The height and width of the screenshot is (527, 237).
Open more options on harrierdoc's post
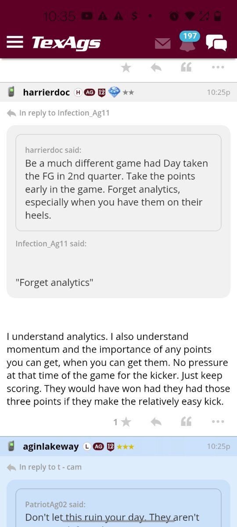tap(218, 422)
